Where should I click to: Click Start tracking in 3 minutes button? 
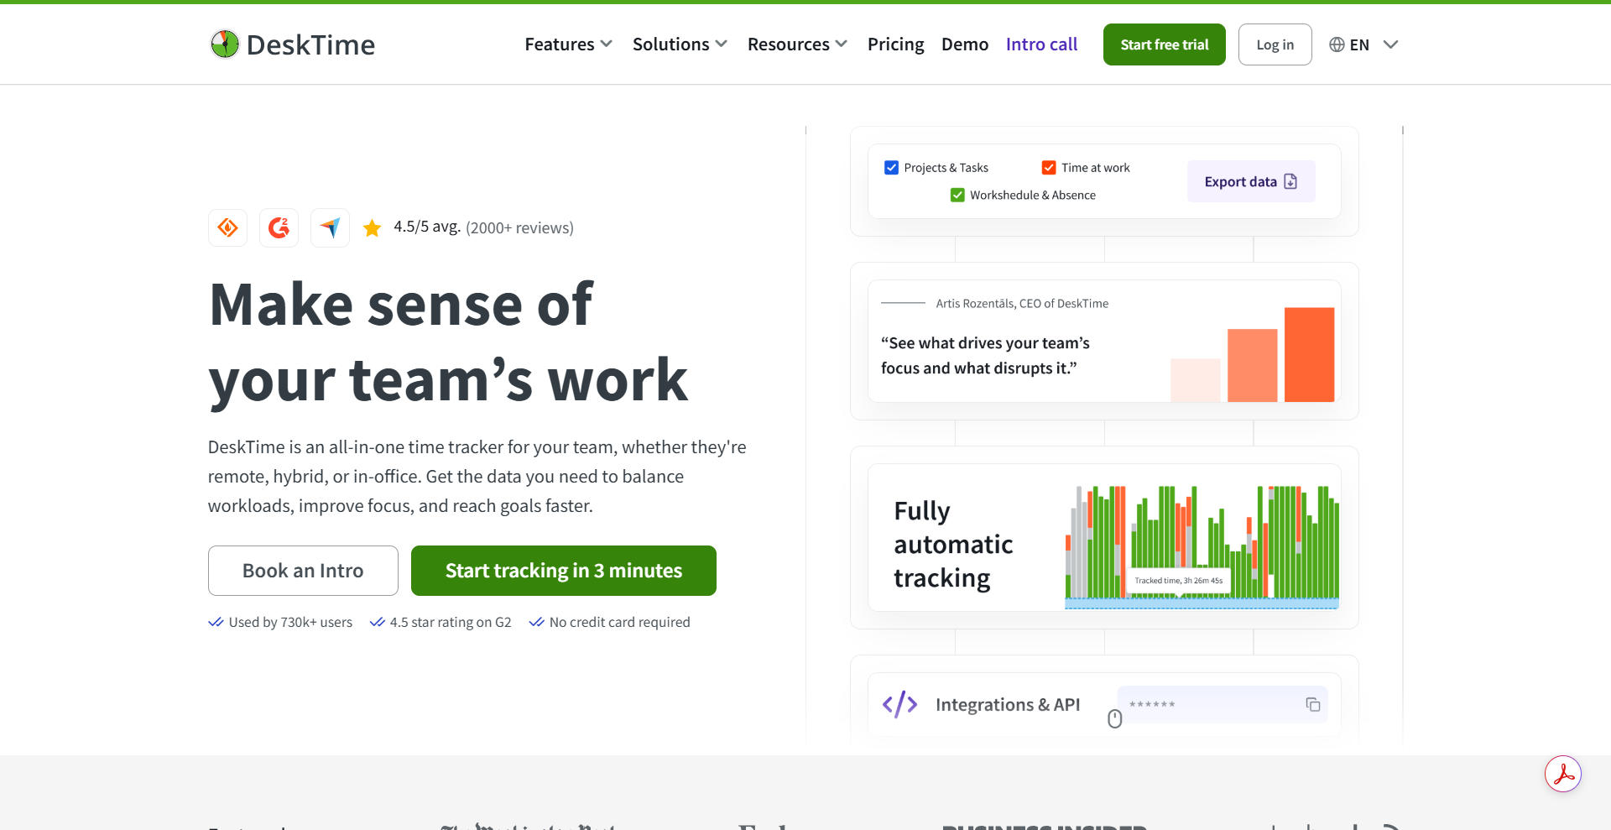[x=564, y=571]
